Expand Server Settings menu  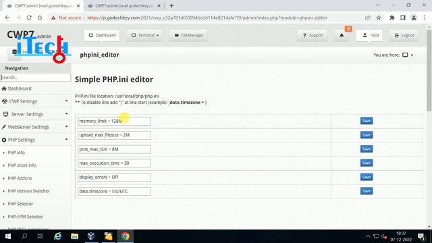pos(35,114)
